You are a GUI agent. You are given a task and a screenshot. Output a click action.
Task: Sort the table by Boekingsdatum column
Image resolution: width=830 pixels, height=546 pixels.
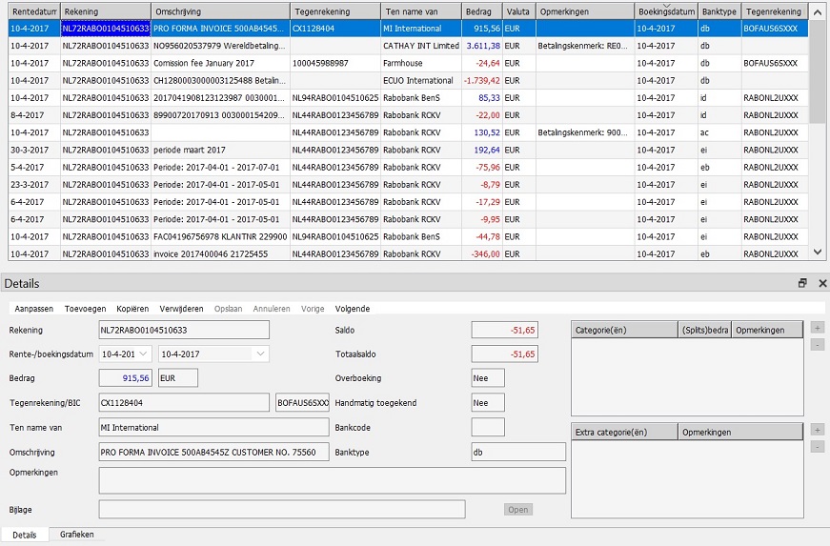pos(665,11)
